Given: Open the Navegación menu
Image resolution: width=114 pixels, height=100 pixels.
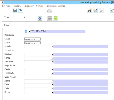Looking at the screenshot, I should coord(29,6).
